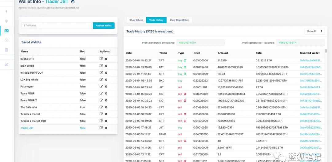Click the ETH Wallet input field

pos(57,25)
